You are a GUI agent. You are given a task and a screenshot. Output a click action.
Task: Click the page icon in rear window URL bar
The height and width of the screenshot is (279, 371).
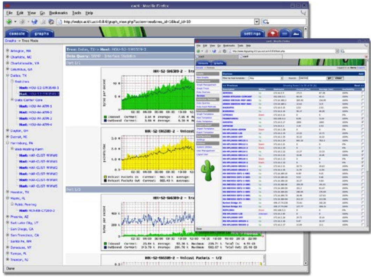pos(60,22)
